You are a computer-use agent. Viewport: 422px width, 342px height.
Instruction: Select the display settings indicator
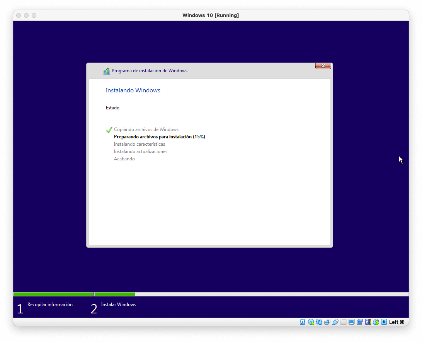[x=351, y=322]
